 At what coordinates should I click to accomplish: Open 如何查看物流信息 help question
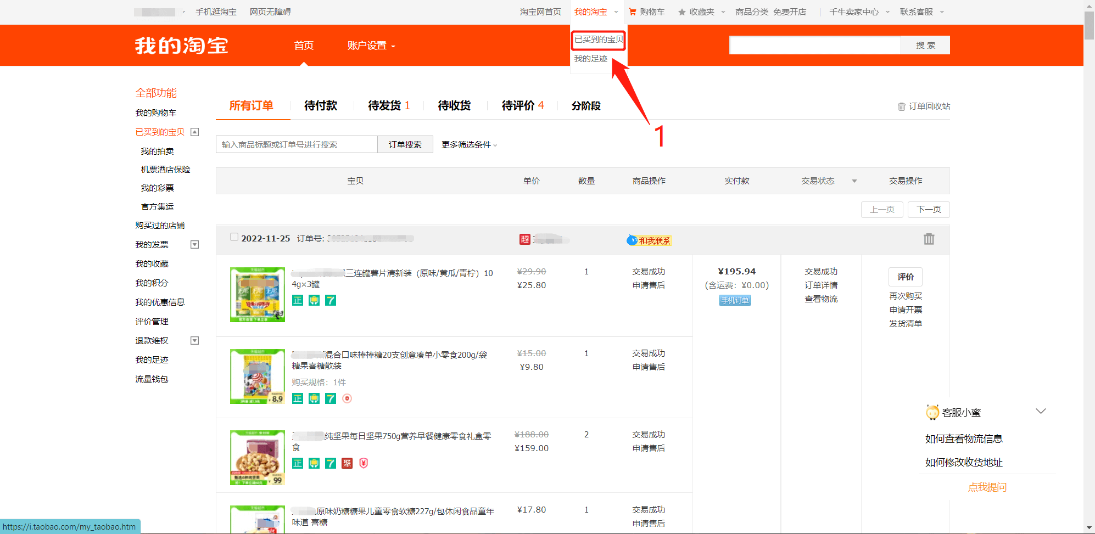click(x=964, y=439)
